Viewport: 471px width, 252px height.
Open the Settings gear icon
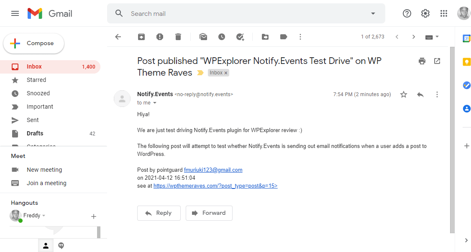425,13
